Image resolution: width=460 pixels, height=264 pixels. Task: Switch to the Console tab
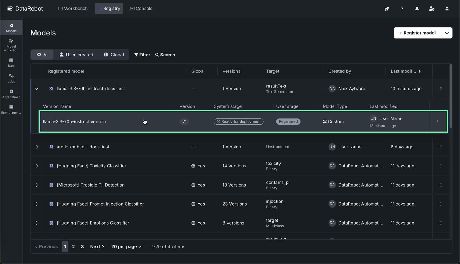(x=141, y=9)
